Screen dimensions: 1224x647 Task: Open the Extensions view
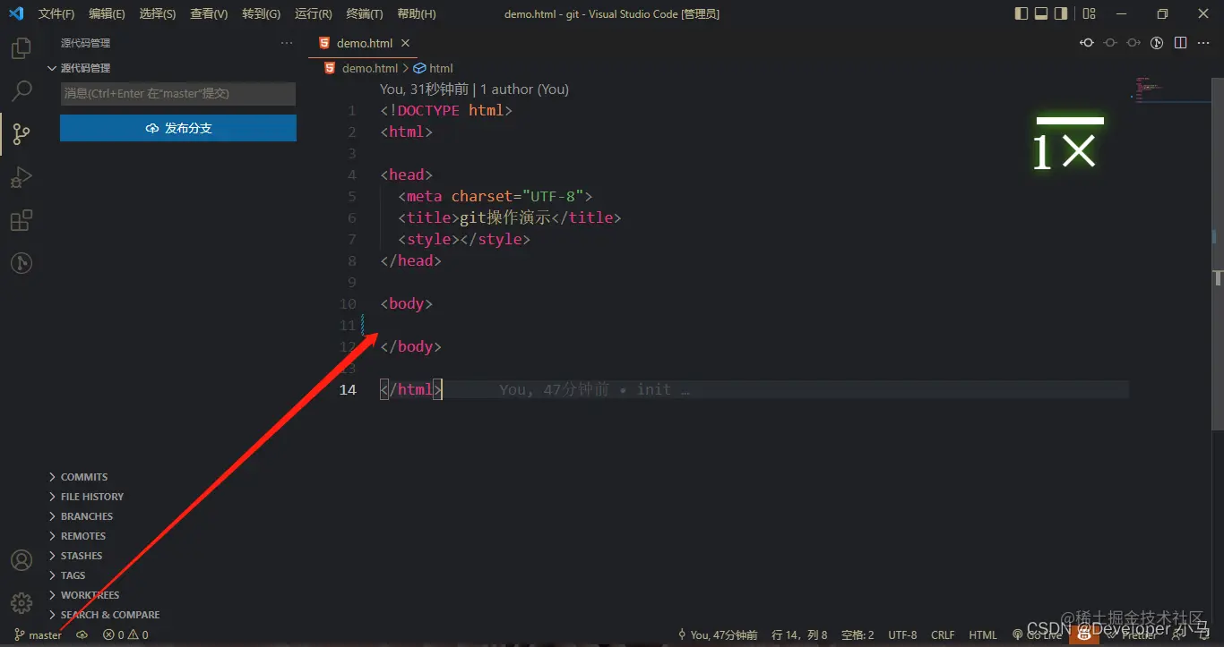[x=22, y=220]
